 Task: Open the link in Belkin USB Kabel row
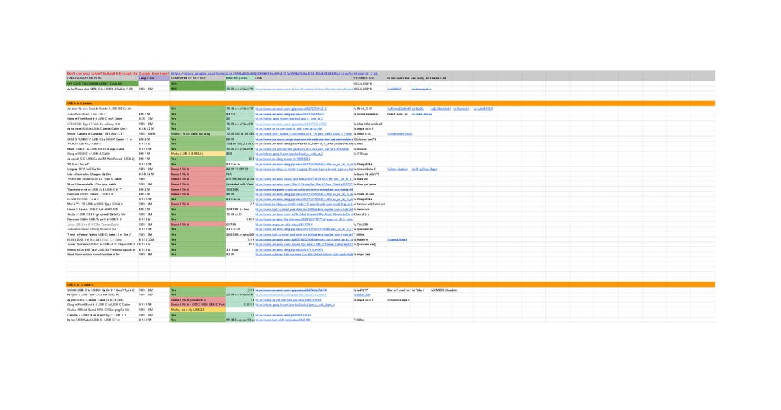click(283, 320)
